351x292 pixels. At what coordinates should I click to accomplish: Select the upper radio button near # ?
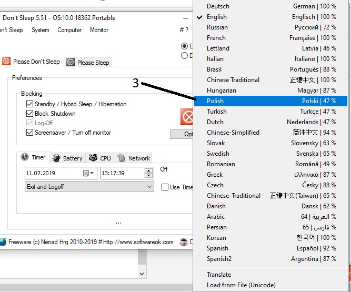pos(185,46)
